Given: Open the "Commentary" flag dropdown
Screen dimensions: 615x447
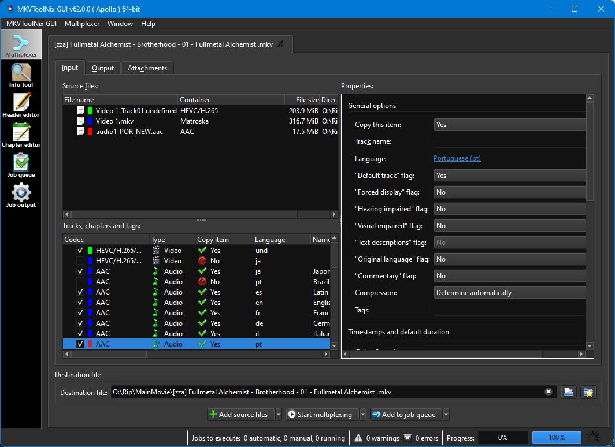Looking at the screenshot, I should (x=509, y=276).
